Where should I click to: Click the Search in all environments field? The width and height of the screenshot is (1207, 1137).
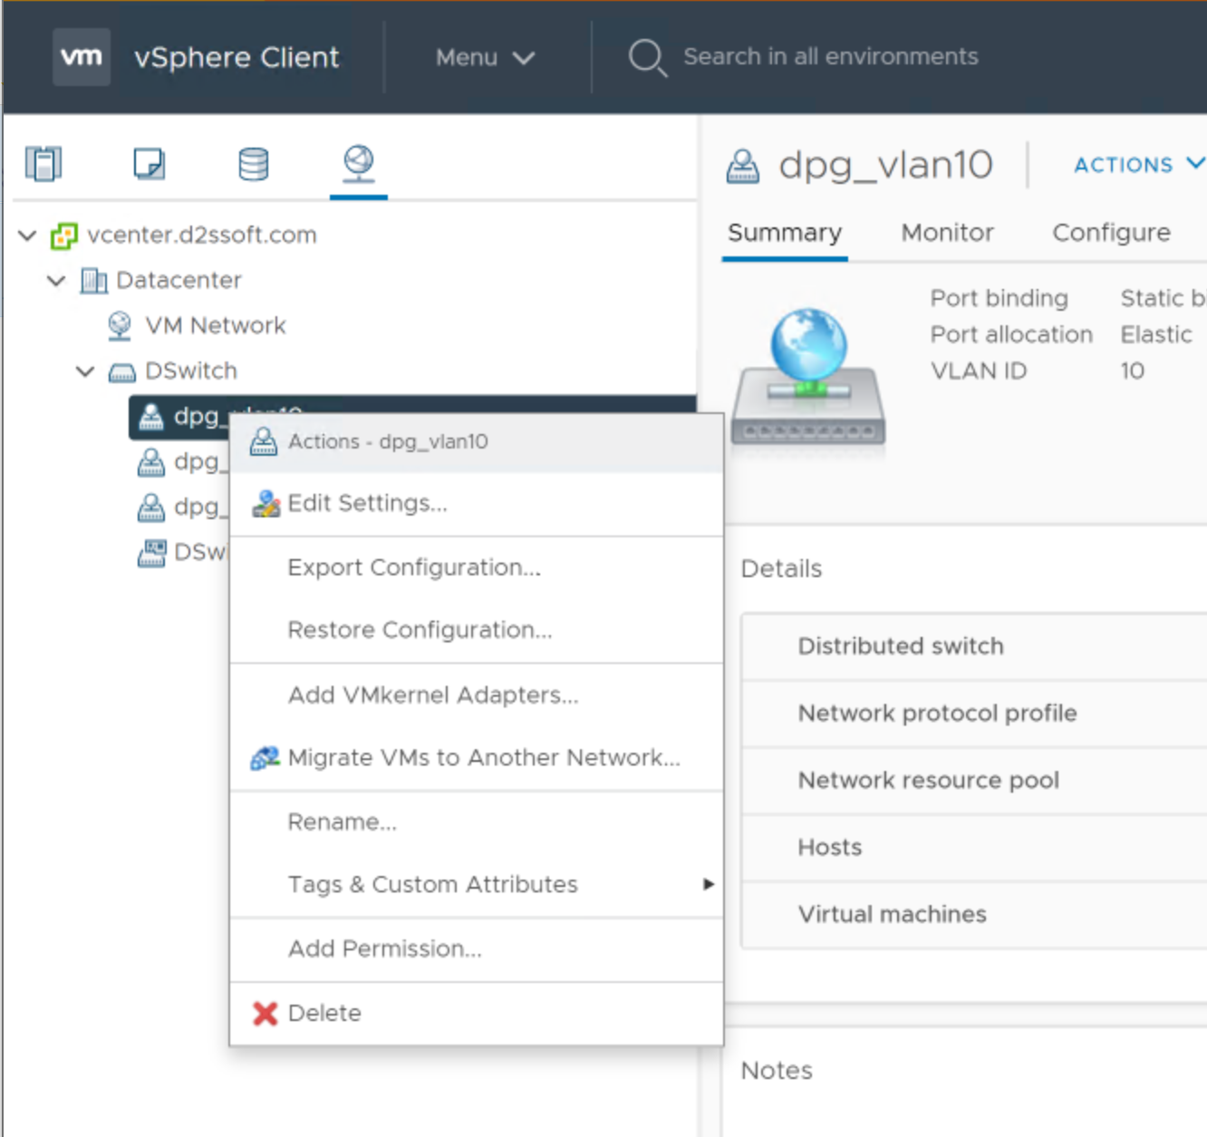point(830,57)
